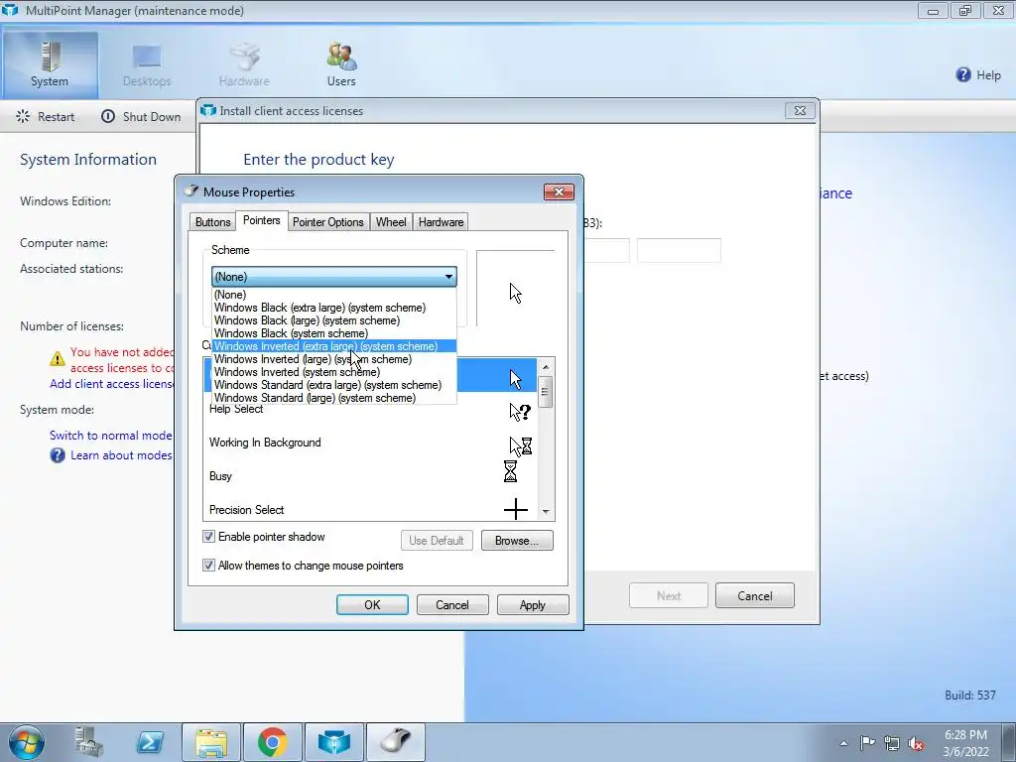Click the muted volume tray icon
Viewport: 1016px width, 762px height.
point(916,743)
